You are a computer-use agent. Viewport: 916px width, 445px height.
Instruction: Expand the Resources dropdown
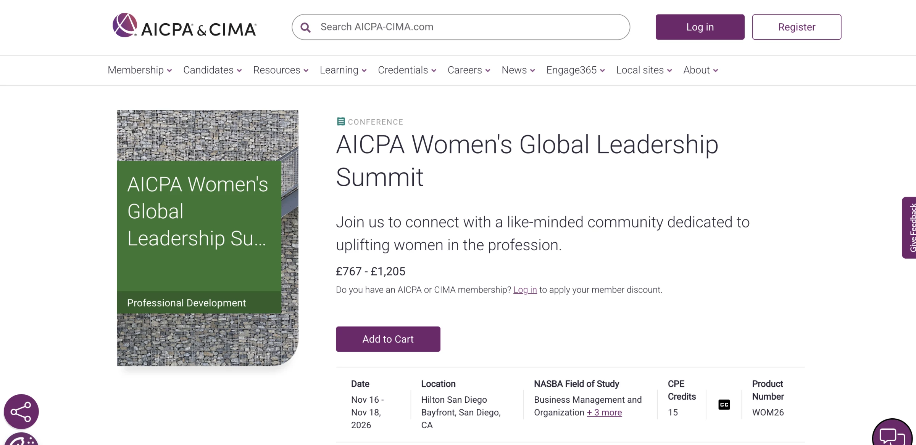[281, 70]
